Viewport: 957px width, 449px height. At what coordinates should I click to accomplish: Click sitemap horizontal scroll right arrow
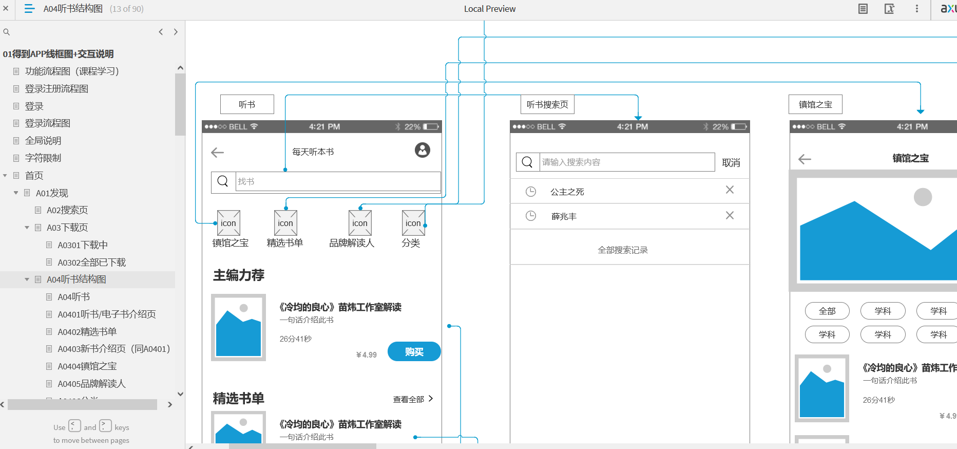[x=170, y=405]
